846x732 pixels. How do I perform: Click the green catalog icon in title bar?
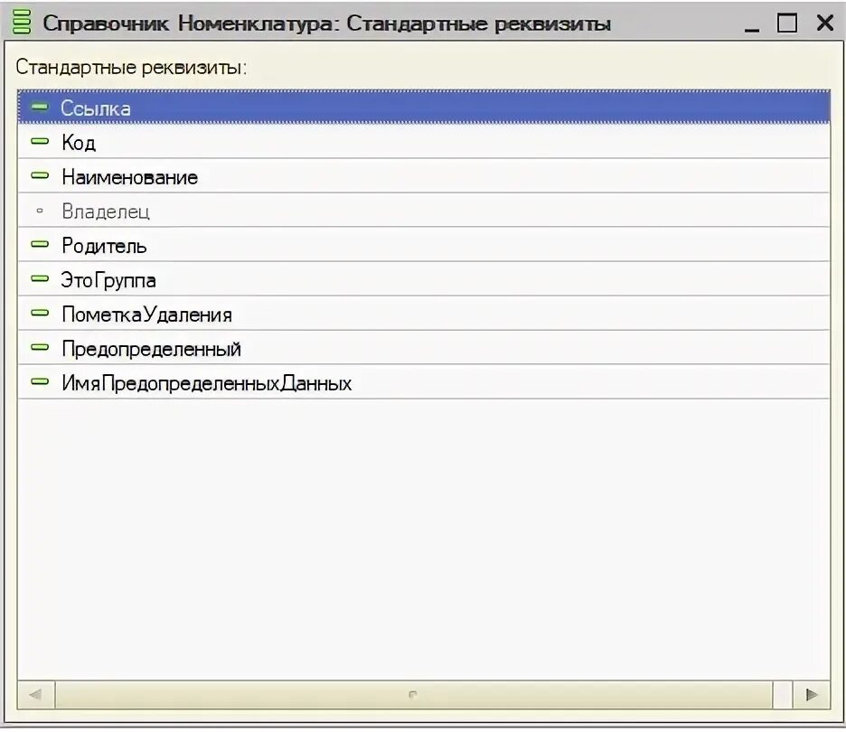[x=22, y=22]
